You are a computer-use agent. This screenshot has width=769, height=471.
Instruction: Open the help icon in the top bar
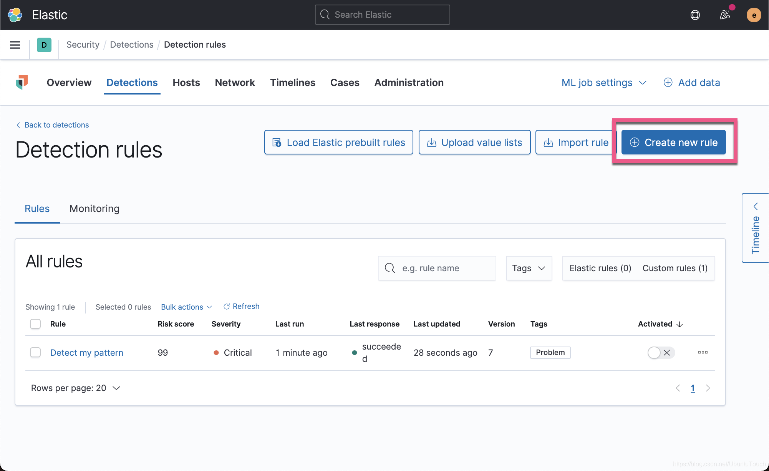695,15
